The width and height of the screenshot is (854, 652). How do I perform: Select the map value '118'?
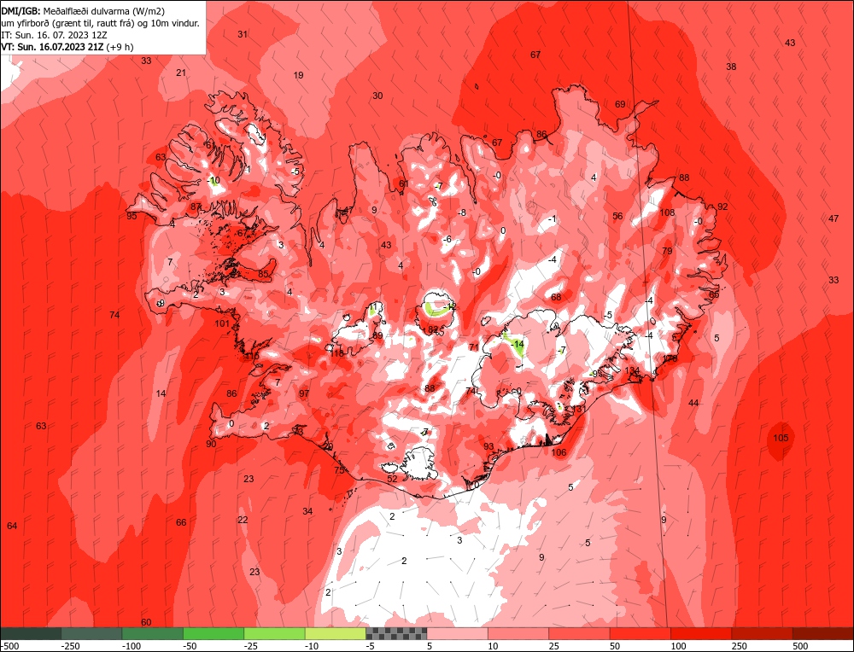click(x=337, y=353)
